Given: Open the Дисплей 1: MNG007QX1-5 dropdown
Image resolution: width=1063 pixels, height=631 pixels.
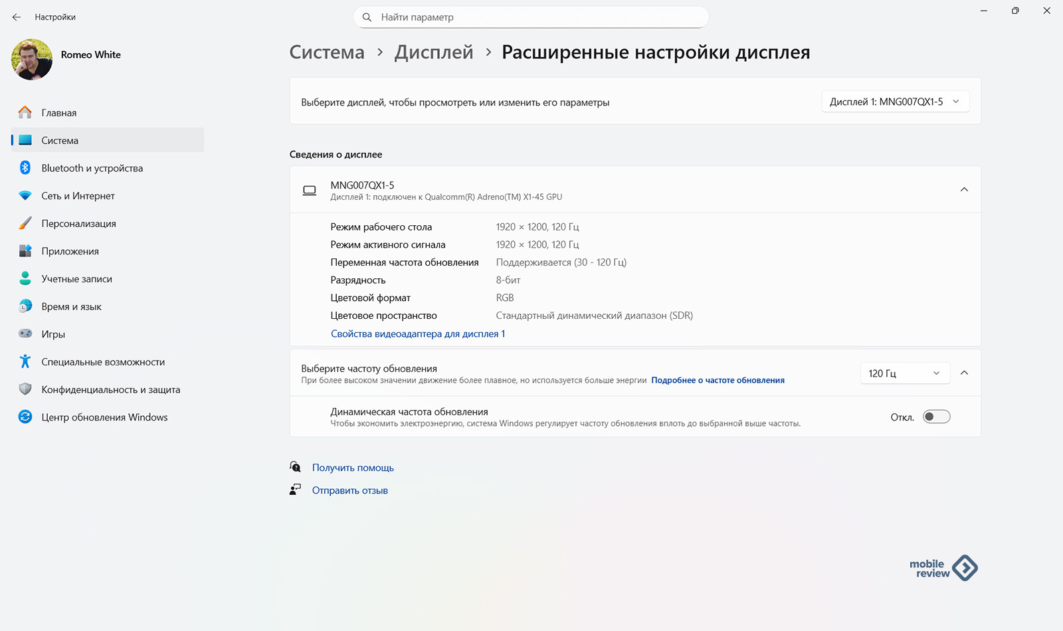Looking at the screenshot, I should pyautogui.click(x=895, y=102).
